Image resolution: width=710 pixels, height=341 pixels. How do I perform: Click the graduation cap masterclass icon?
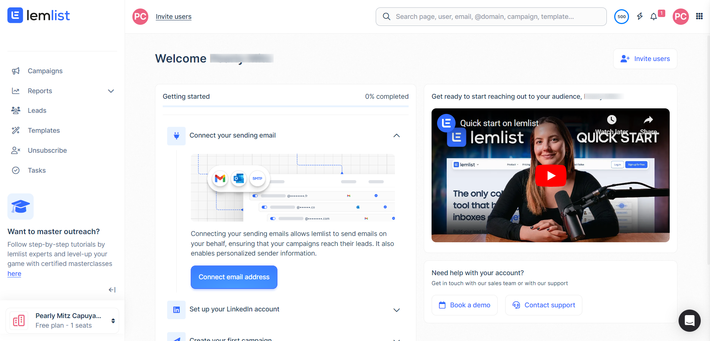pyautogui.click(x=20, y=206)
